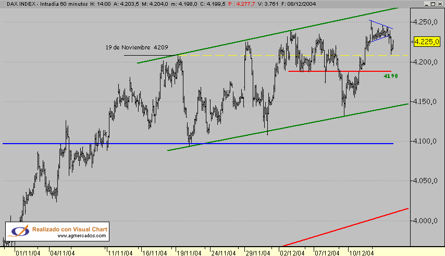
Task: Click the 19/11/04 date on time axis
Action: pos(189,253)
